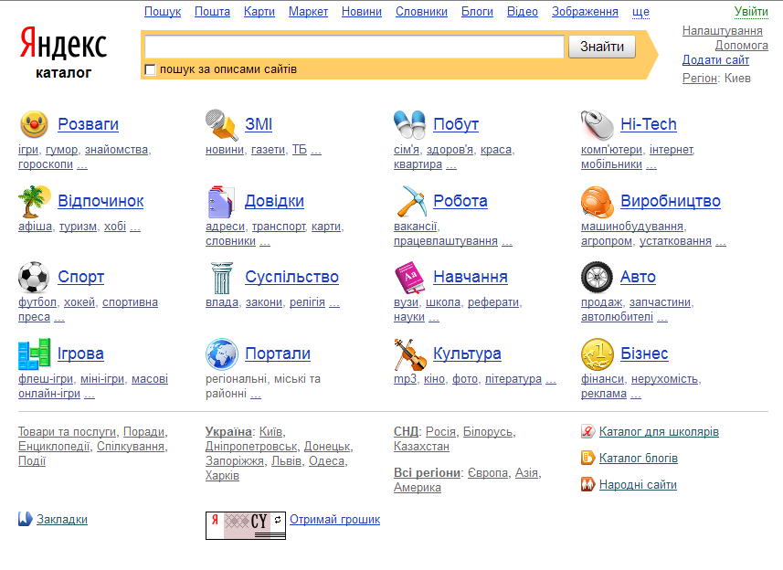Open the Казахстан region link

click(421, 446)
